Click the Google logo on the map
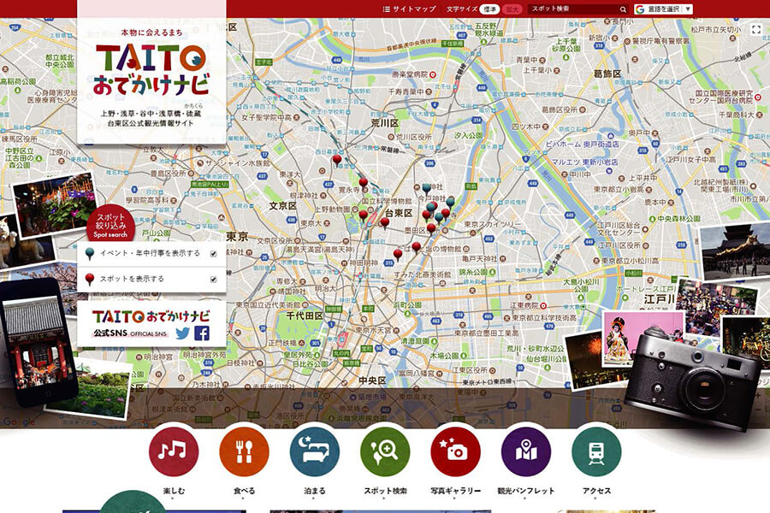 (x=18, y=422)
